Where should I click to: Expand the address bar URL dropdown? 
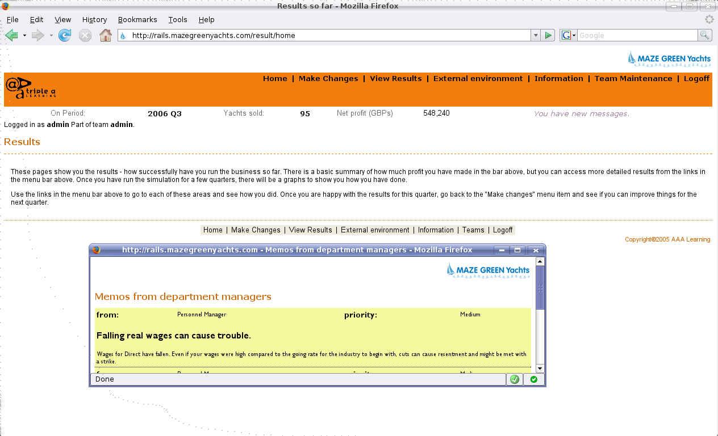(535, 35)
